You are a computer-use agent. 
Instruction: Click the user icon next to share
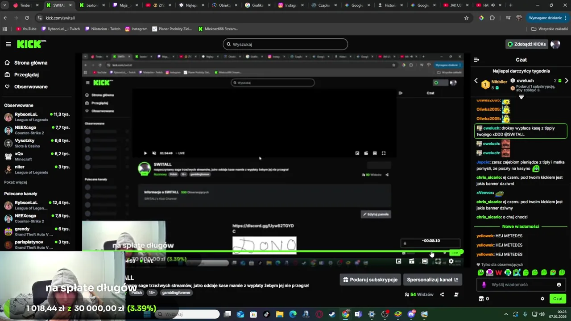coord(456,294)
